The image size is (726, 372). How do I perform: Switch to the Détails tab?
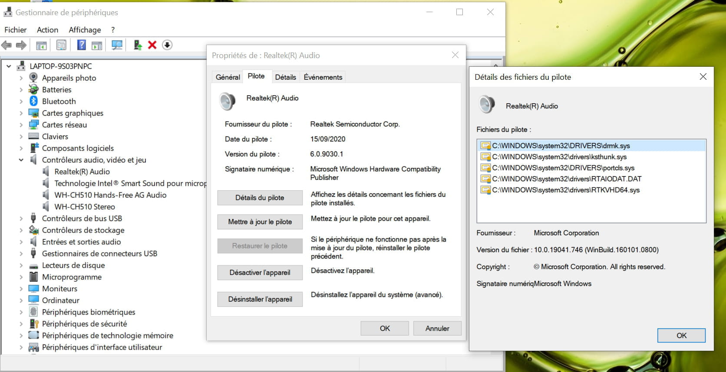[x=285, y=77]
